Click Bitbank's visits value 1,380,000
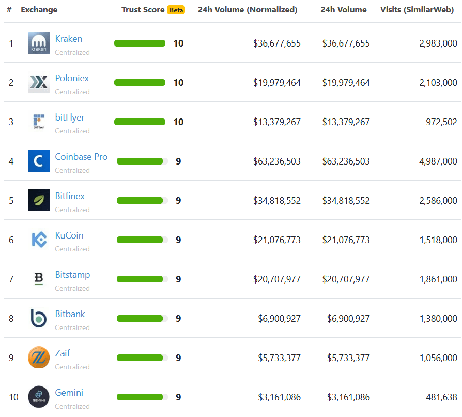462x417 pixels. [x=438, y=319]
